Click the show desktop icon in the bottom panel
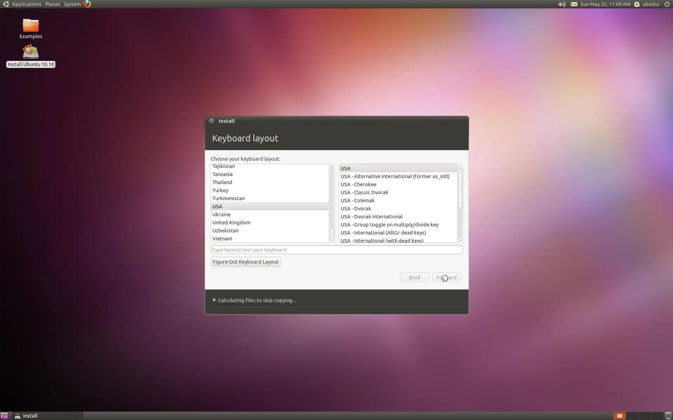This screenshot has height=420, width=673. point(4,416)
